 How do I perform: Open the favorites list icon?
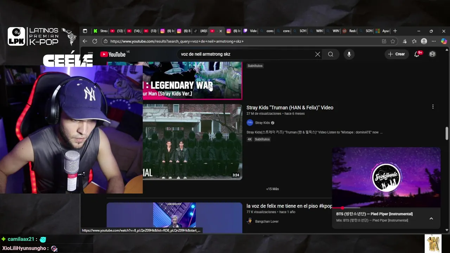point(414,41)
